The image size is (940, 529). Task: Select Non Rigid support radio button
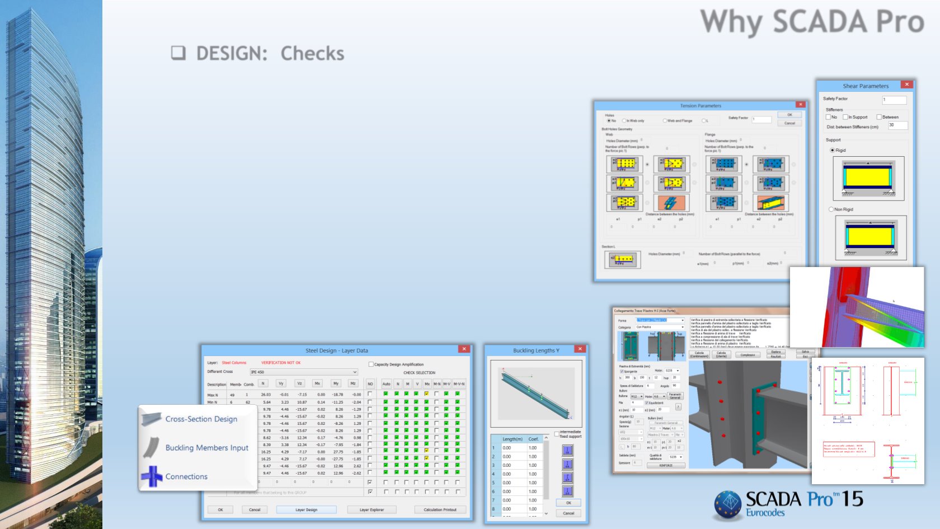(x=831, y=209)
